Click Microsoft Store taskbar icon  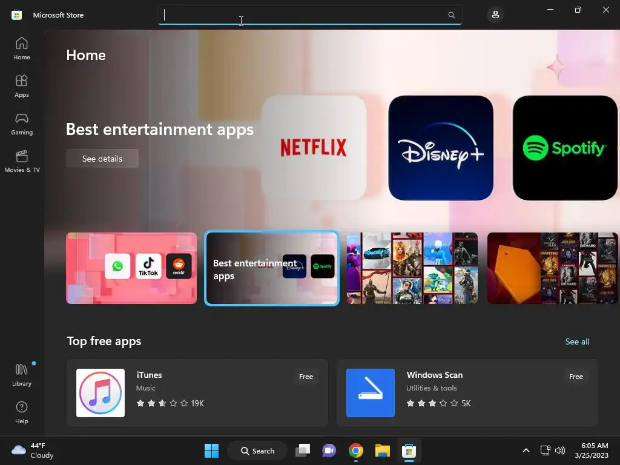pos(409,450)
